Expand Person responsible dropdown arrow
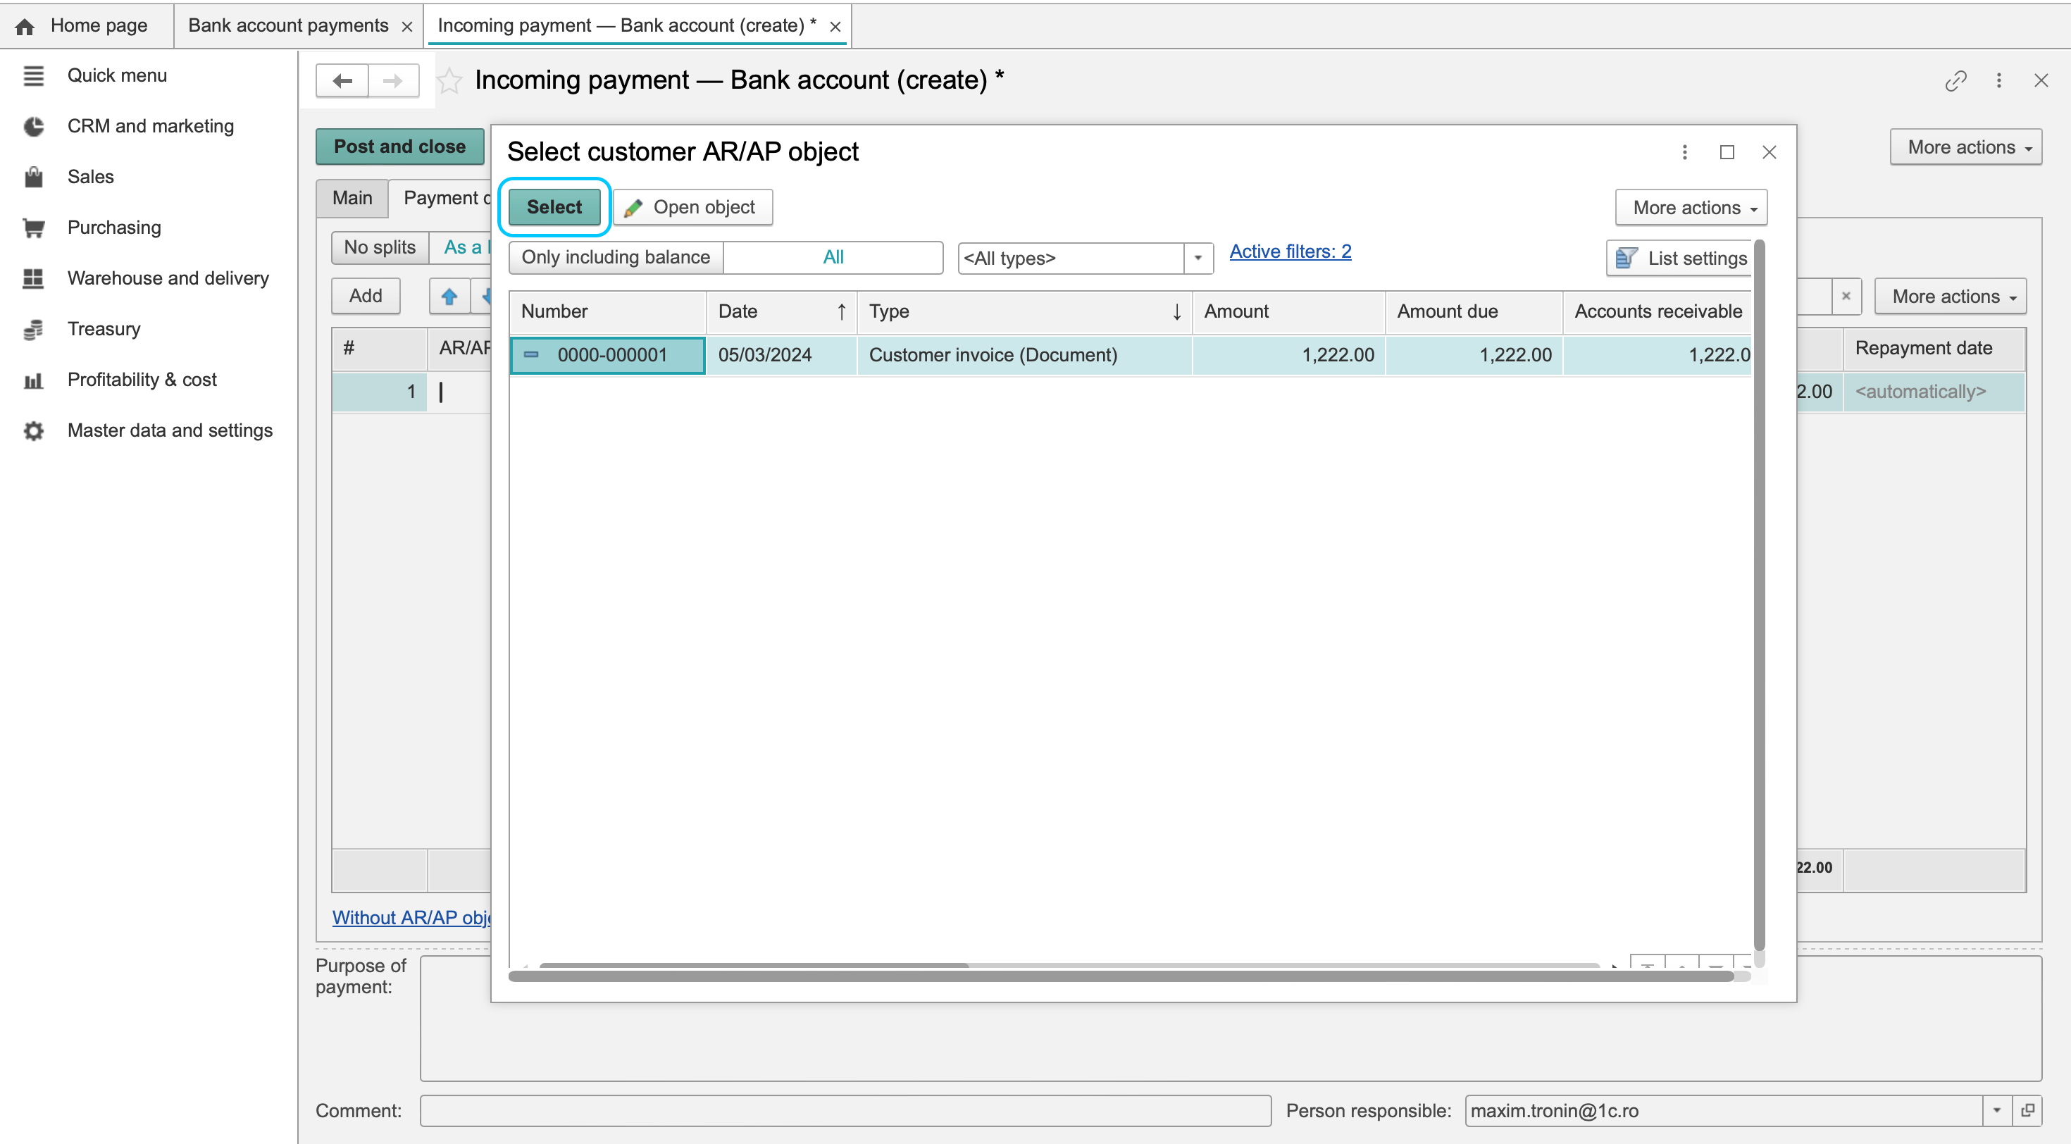The image size is (2071, 1144). (x=1996, y=1110)
